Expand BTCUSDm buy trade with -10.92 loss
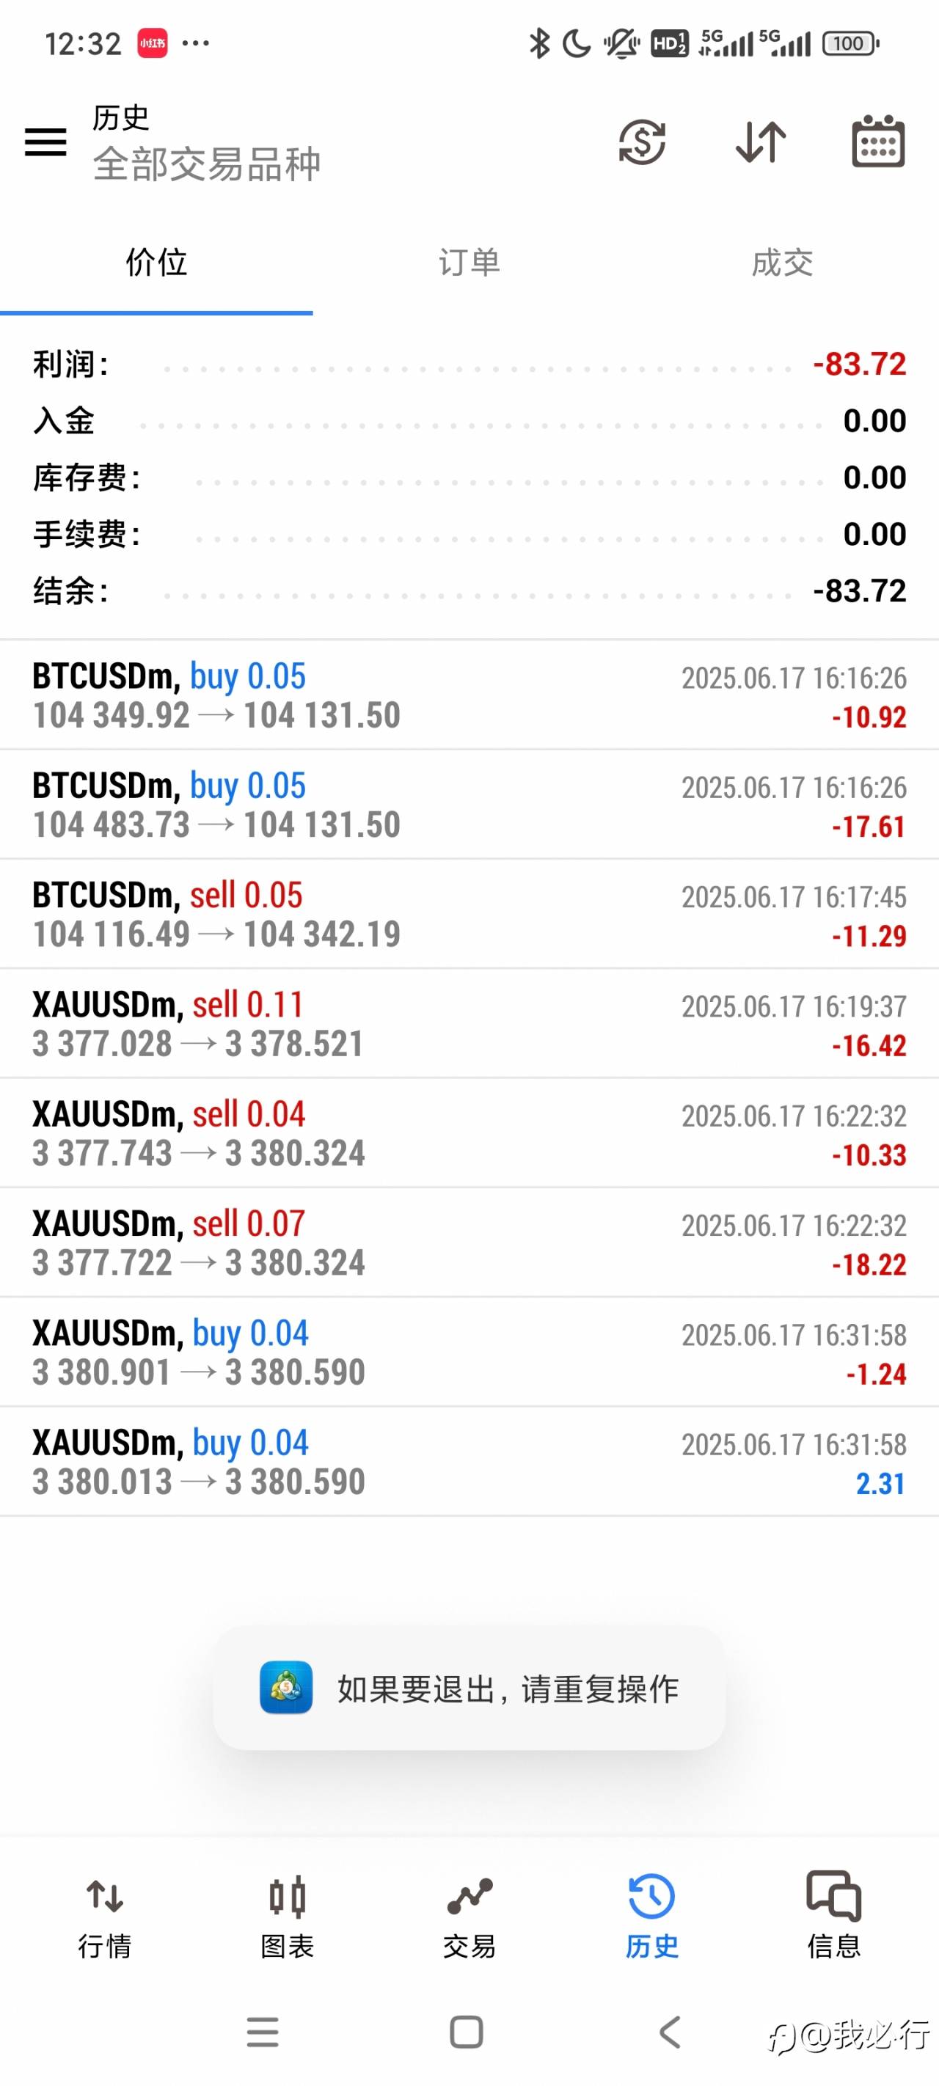This screenshot has height=2086, width=939. click(x=469, y=695)
